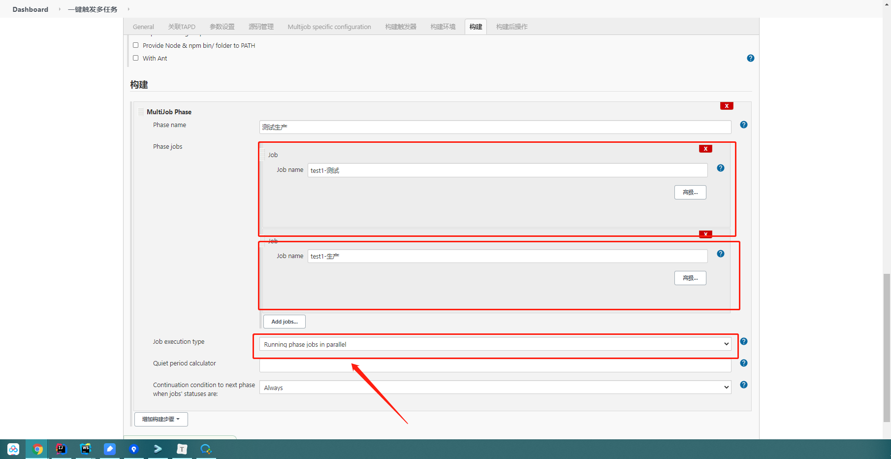Click 高级... button for test1-测试 job

(690, 192)
